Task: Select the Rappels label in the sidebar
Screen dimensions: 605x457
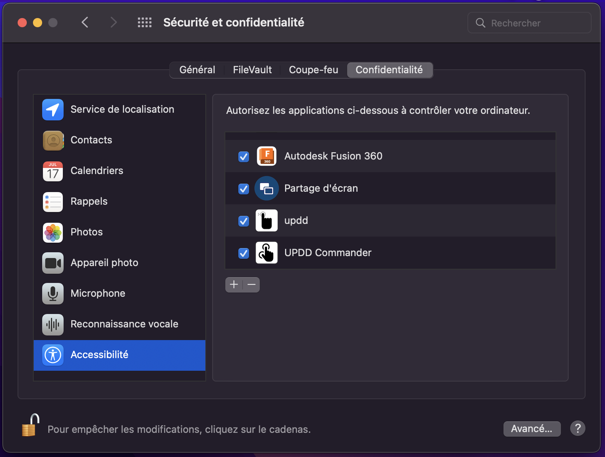Action: [89, 202]
